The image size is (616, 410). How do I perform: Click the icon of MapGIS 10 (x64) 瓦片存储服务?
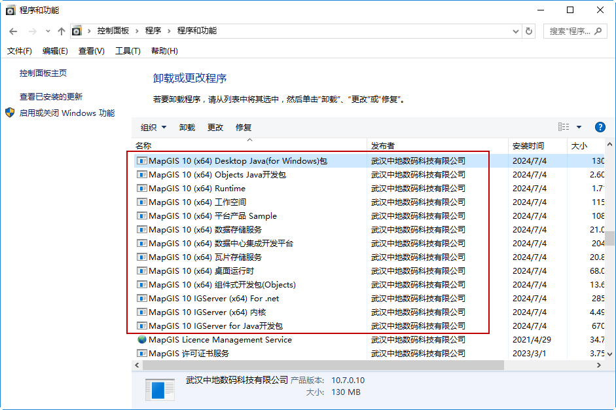click(142, 257)
